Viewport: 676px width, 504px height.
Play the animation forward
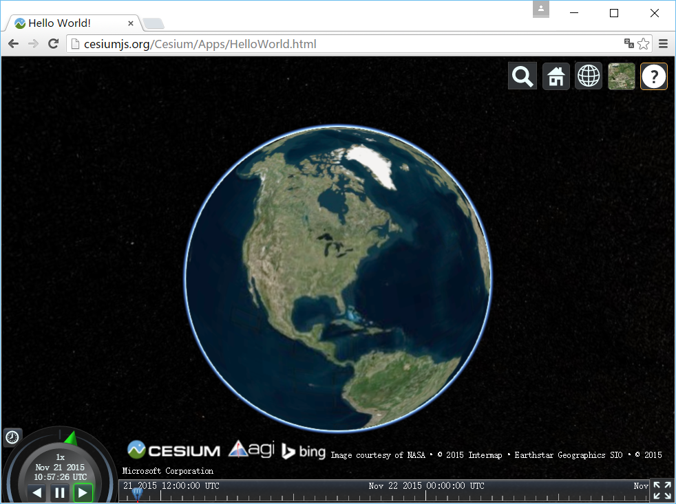click(x=83, y=493)
